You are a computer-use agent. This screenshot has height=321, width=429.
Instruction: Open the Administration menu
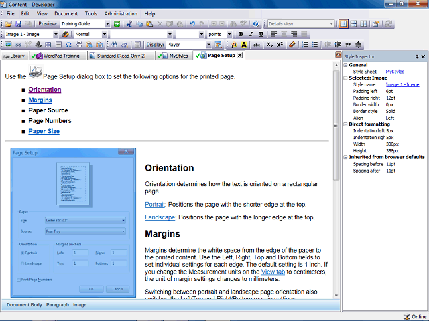121,13
